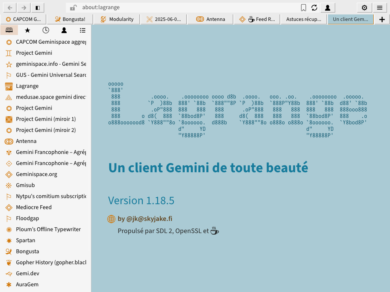Screen dimensions: 390x292
Task: Open Project Gemini (miroir 1) bookmark
Action: click(46, 119)
